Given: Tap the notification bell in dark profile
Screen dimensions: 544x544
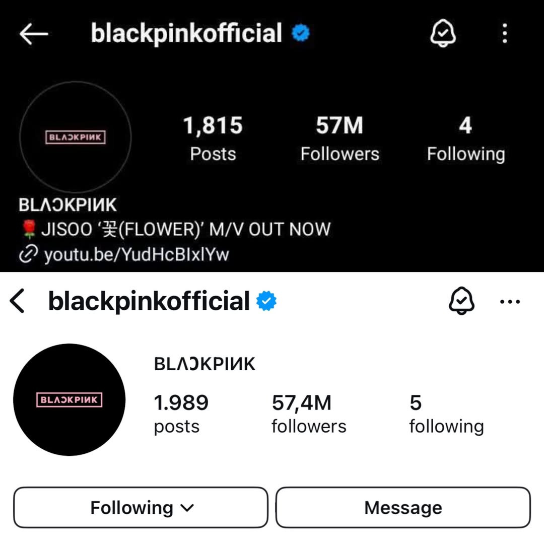Looking at the screenshot, I should click(x=443, y=33).
